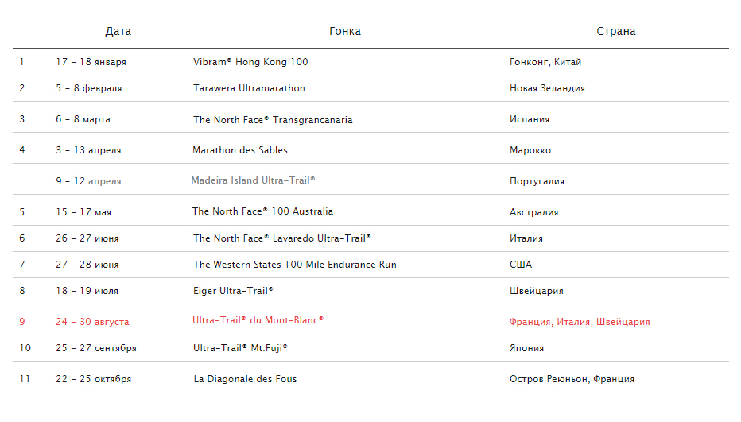741x422 pixels.
Task: Select the Франция, Италия, Швейцария cell
Action: click(x=580, y=322)
